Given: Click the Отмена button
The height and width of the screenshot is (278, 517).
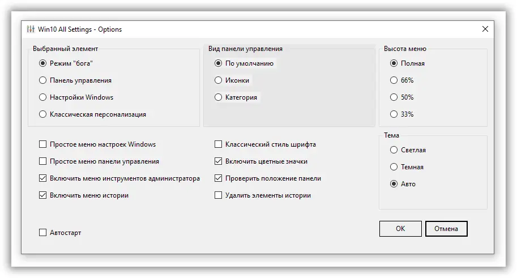Looking at the screenshot, I should pos(446,229).
